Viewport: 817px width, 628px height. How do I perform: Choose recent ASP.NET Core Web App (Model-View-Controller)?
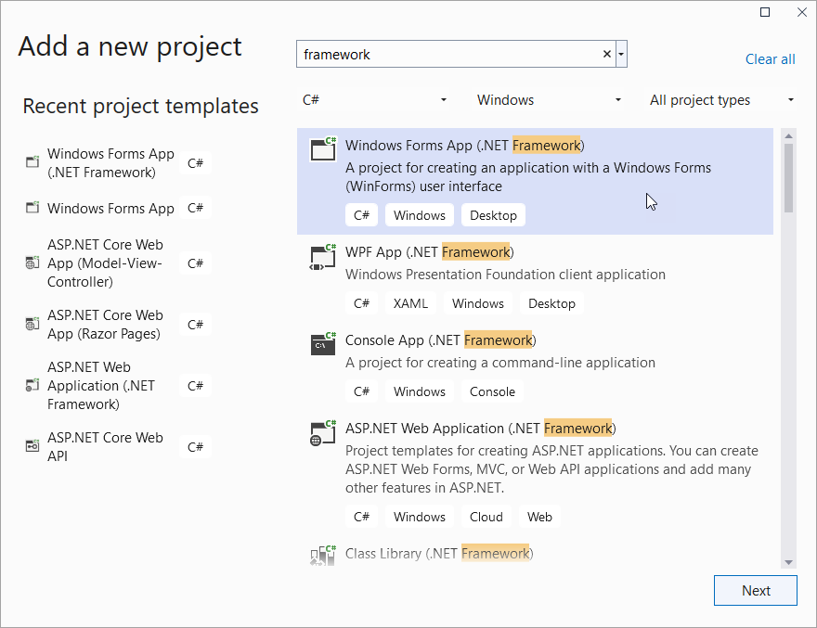(105, 263)
